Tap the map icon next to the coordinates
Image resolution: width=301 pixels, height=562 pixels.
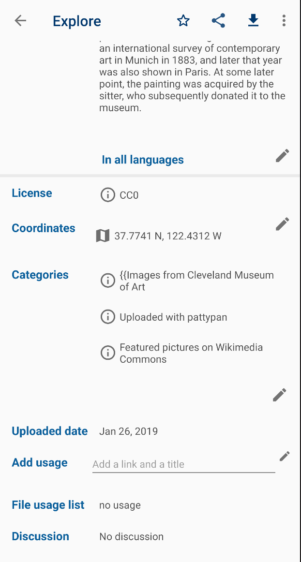coord(103,236)
